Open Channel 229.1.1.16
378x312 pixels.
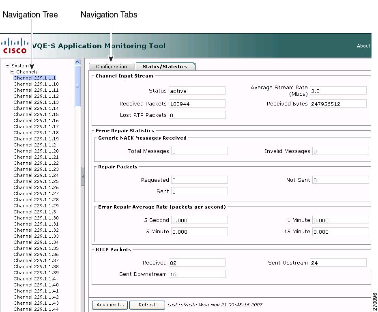(x=36, y=120)
